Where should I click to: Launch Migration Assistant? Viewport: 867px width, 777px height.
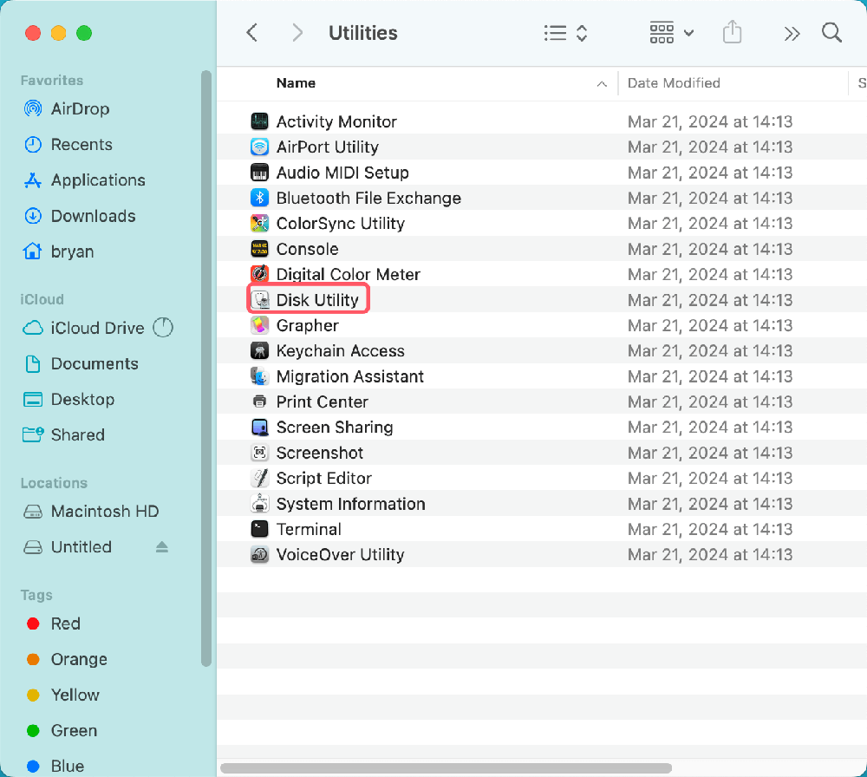point(349,376)
